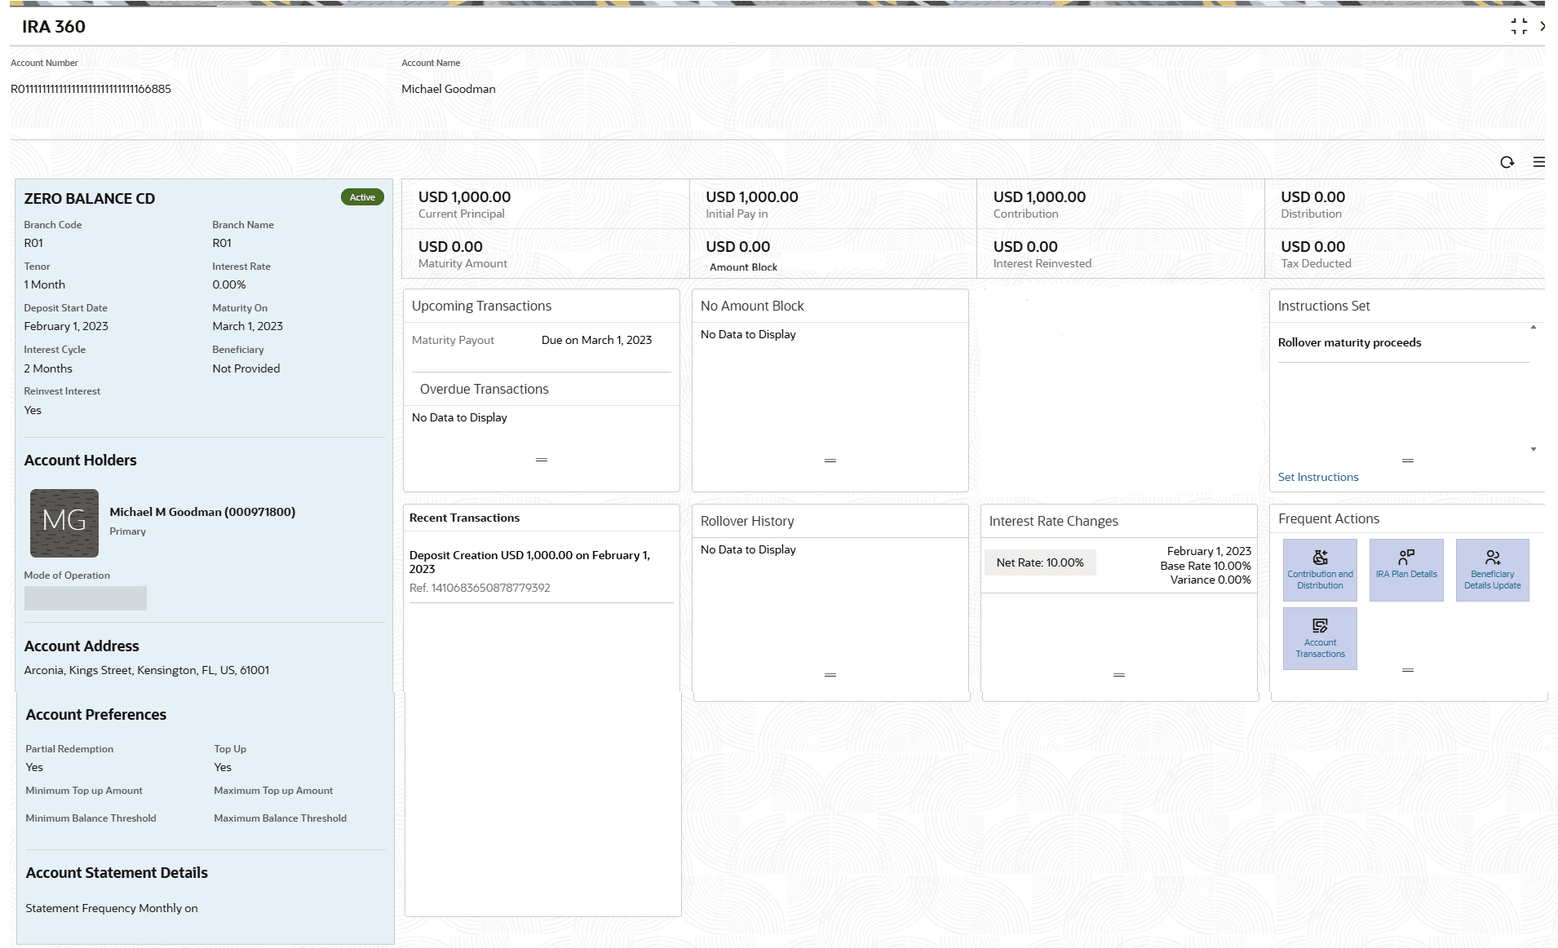Screen dimensions: 1558x948
Task: Click resize handle of Rollover History panel
Action: pyautogui.click(x=830, y=675)
